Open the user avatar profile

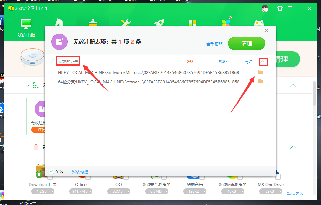265,8
